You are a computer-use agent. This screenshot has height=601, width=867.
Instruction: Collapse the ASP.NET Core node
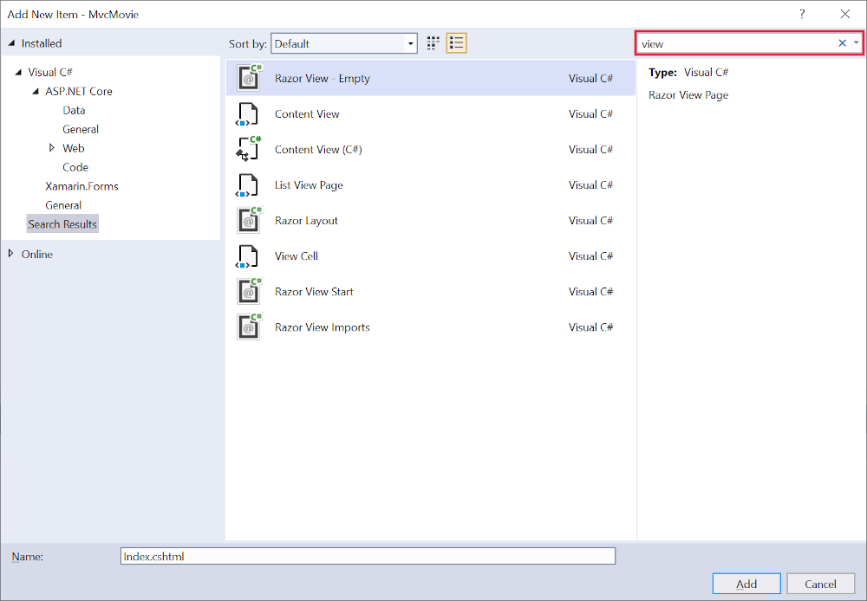tap(36, 92)
